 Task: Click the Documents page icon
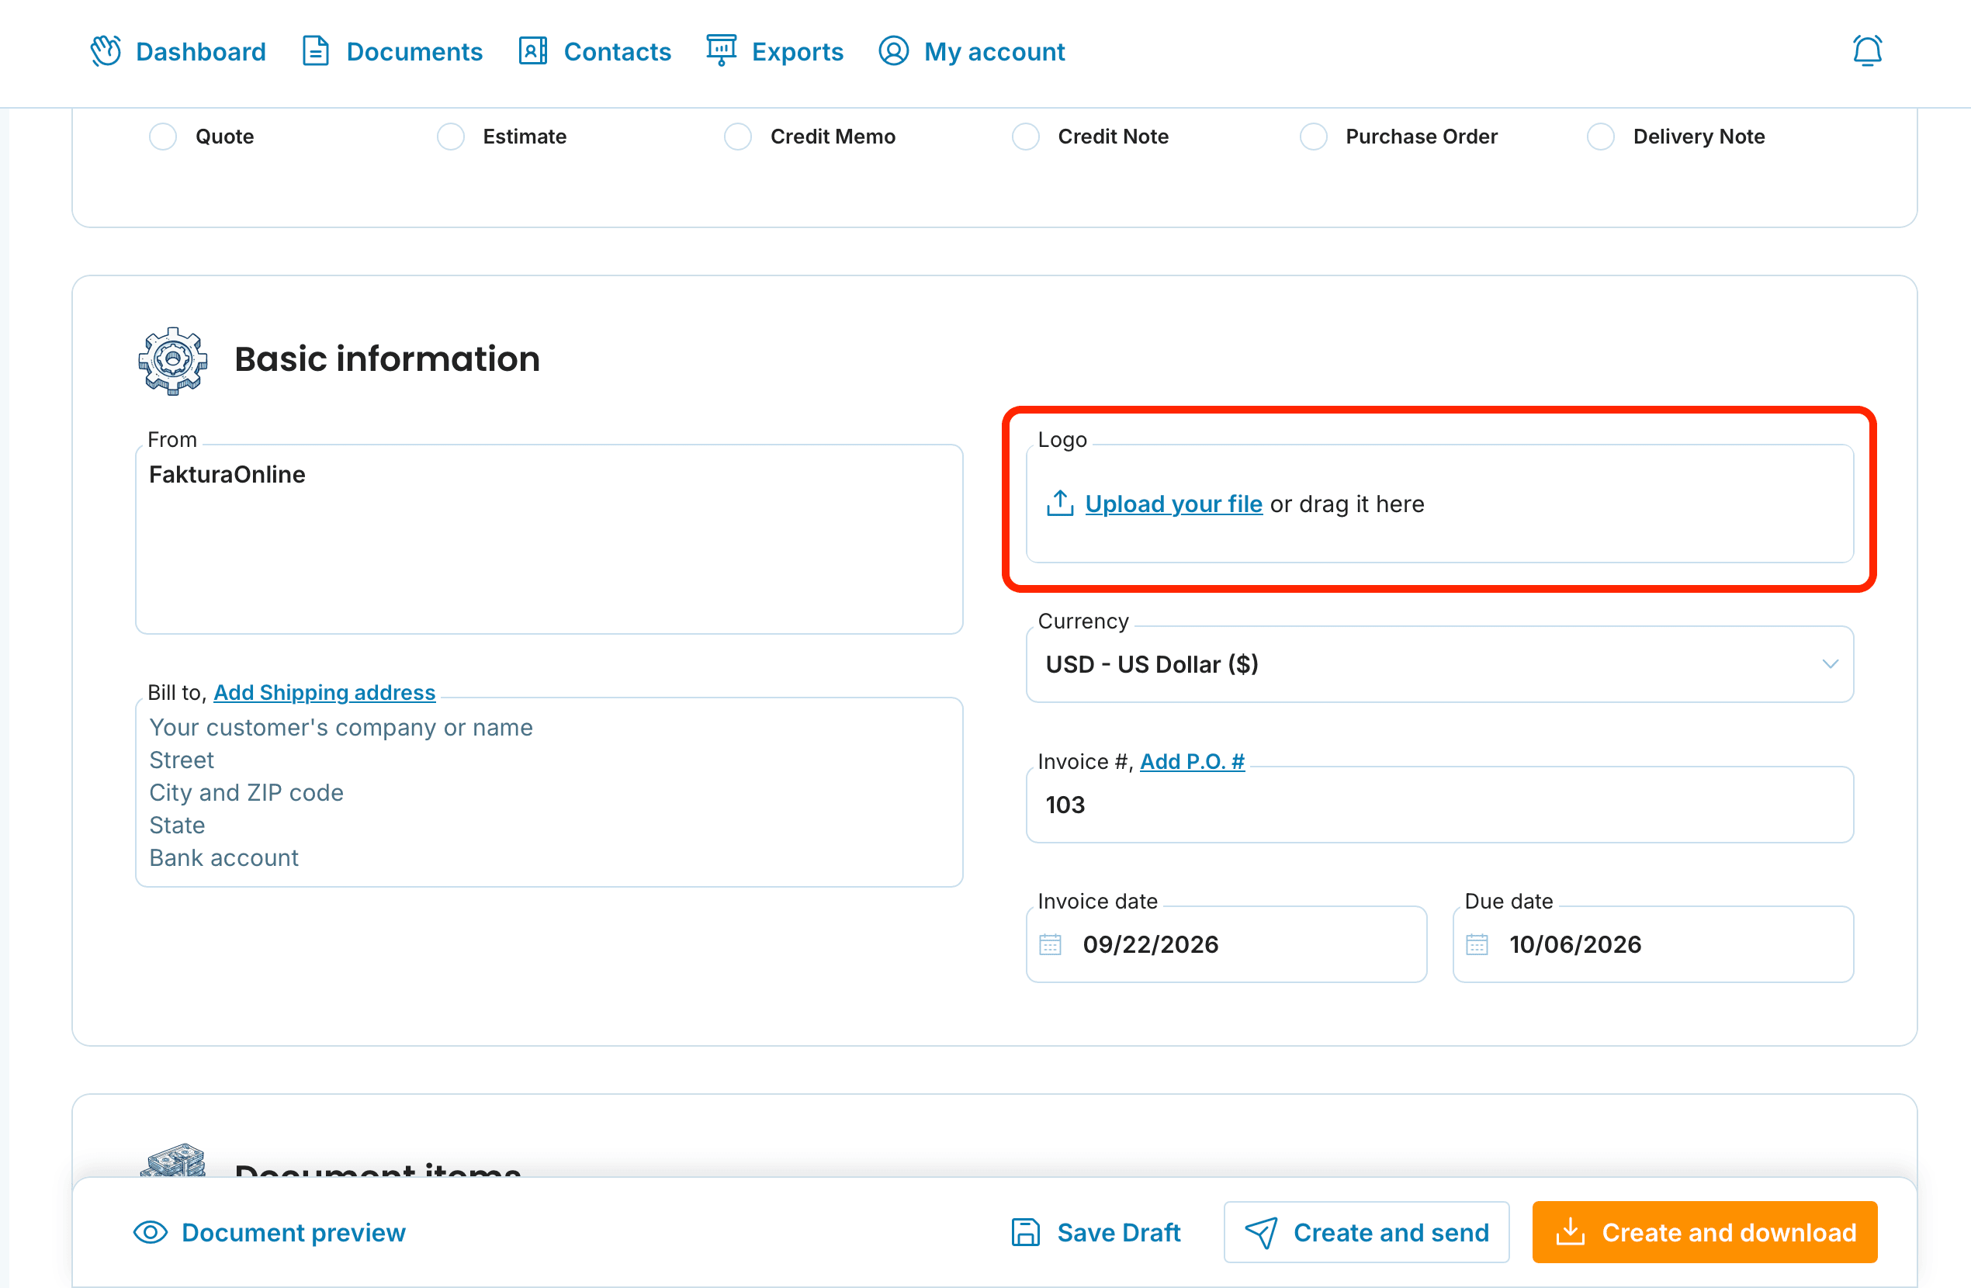316,51
